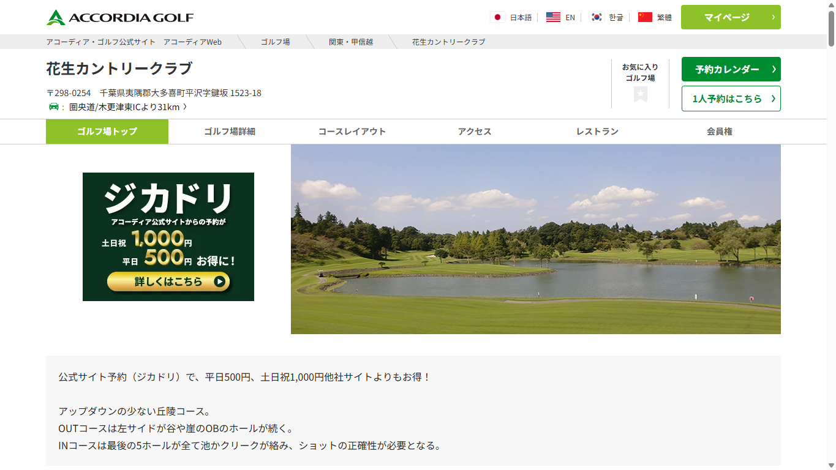Click the scrollbar up arrow
Viewport: 836px width, 470px height.
[831, 4]
